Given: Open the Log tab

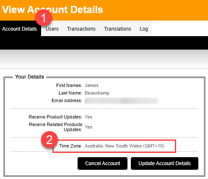Looking at the screenshot, I should click(x=144, y=29).
